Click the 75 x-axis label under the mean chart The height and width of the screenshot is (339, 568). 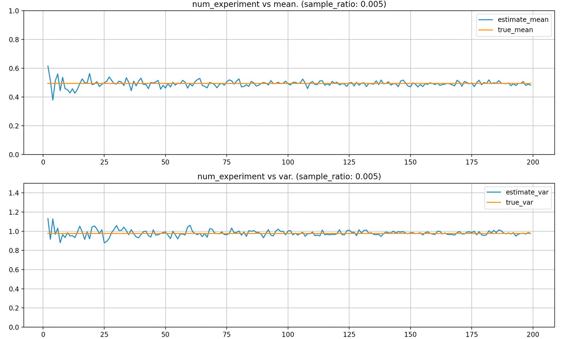coord(227,162)
